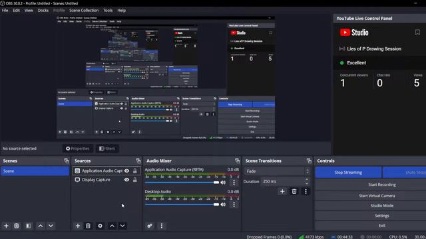Add transition with plus icon
The width and height of the screenshot is (426, 239).
[282, 191]
